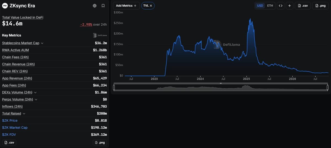Click the $200m total raised value
Viewport: 331px width, 148px height.
coord(102,114)
